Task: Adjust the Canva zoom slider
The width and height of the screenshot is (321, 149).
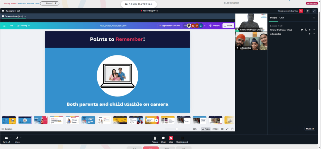Action: (178, 129)
